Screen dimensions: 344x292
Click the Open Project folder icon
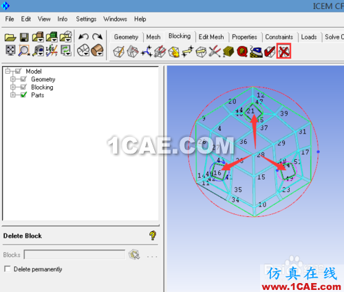(x=10, y=37)
